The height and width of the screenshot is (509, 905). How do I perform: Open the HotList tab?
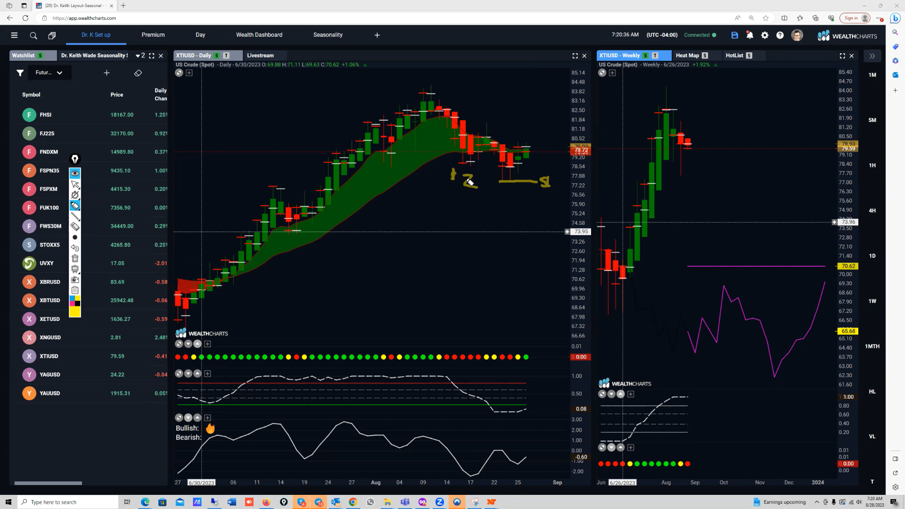pyautogui.click(x=734, y=56)
